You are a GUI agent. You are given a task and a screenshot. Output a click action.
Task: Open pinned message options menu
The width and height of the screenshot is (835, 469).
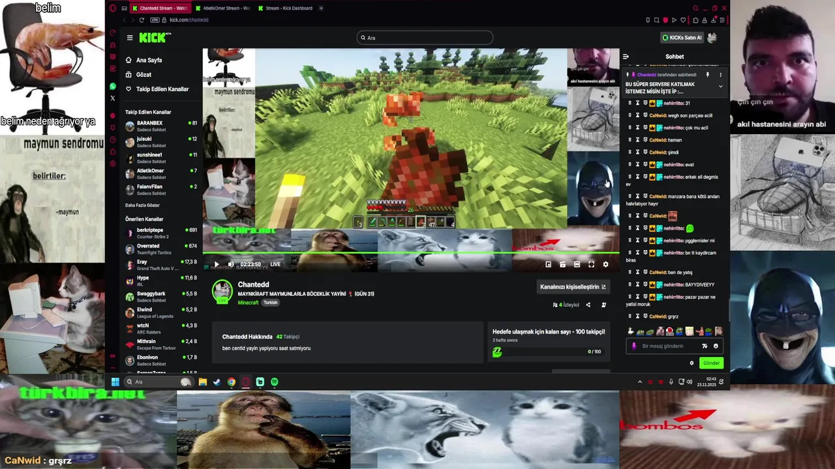(x=720, y=75)
